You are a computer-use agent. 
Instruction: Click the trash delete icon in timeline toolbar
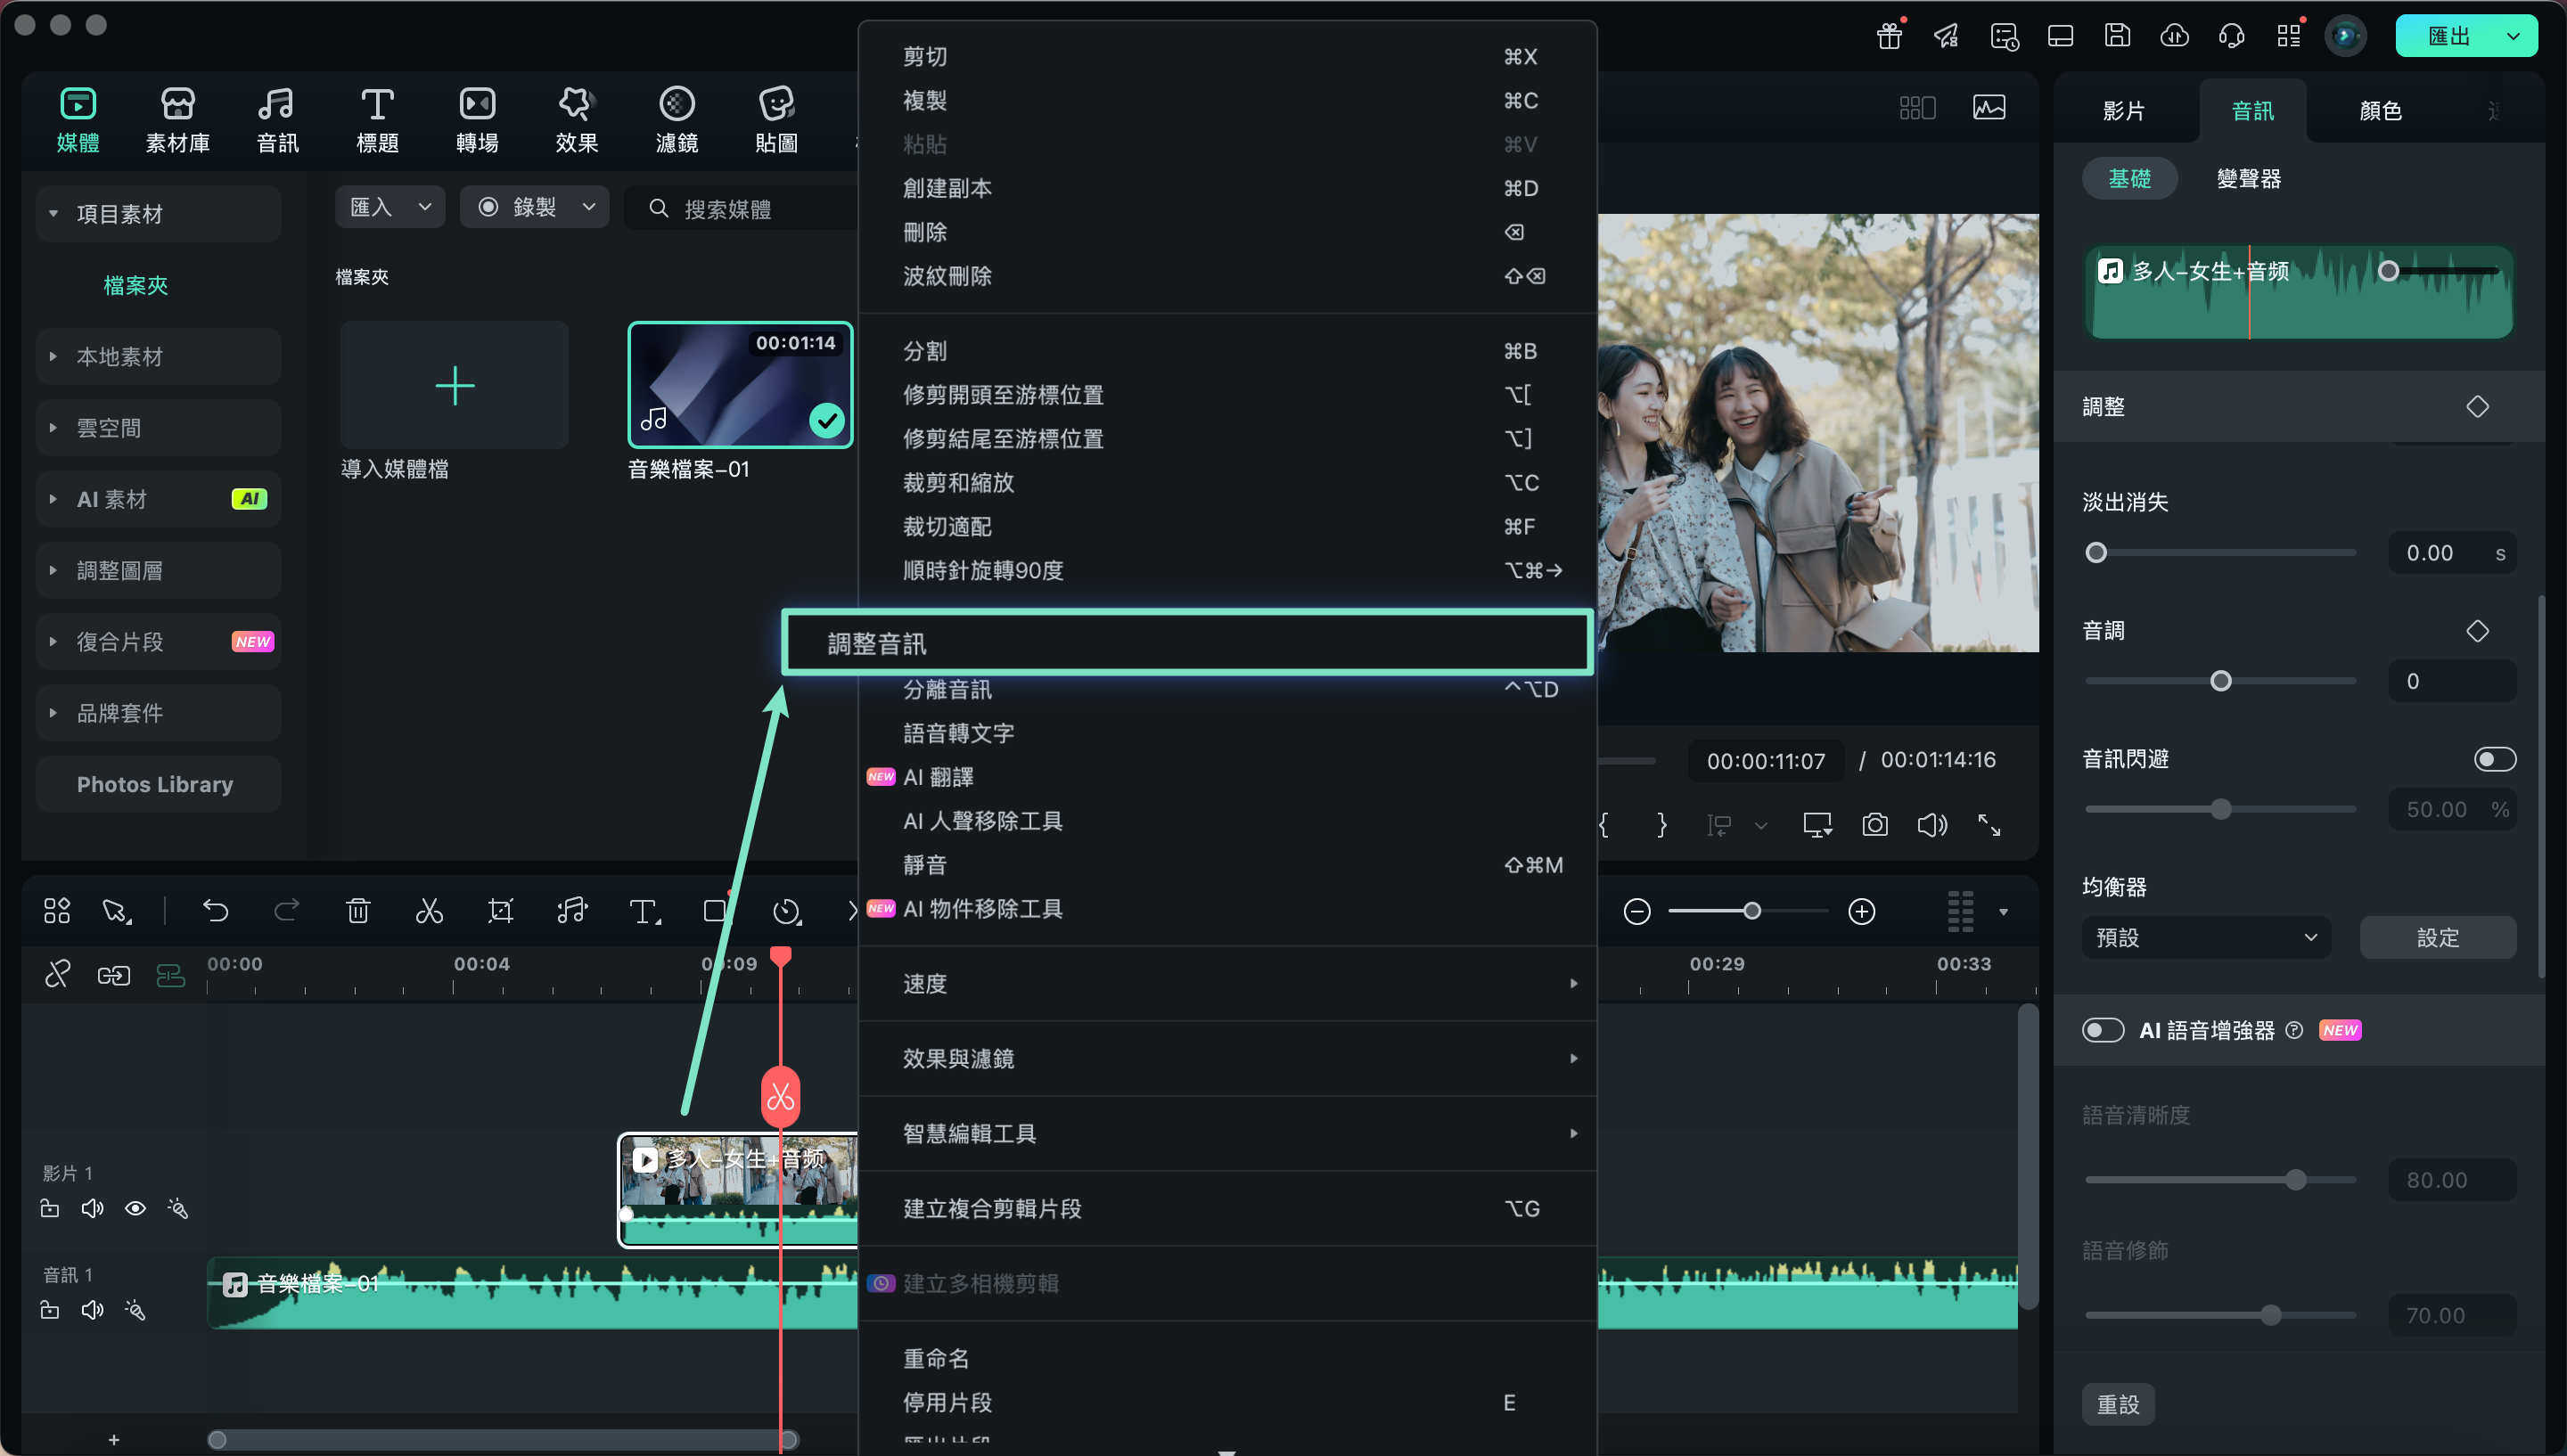[x=358, y=911]
